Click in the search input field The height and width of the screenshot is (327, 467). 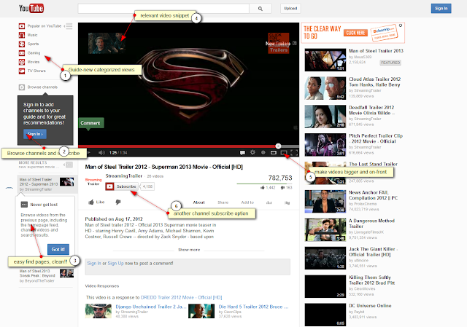point(163,9)
